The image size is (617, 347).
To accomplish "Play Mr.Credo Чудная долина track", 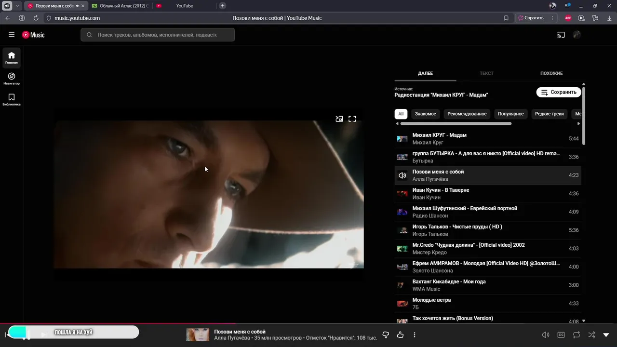I will click(488, 249).
